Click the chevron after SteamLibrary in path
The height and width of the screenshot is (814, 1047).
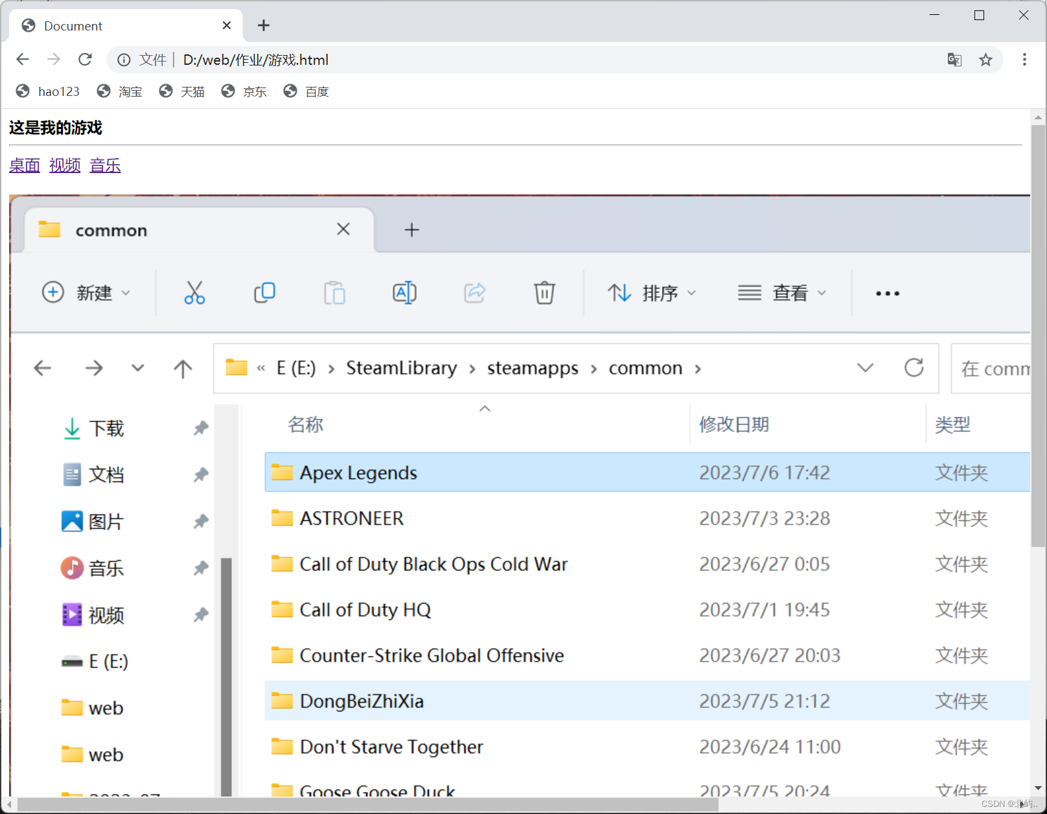(x=472, y=369)
